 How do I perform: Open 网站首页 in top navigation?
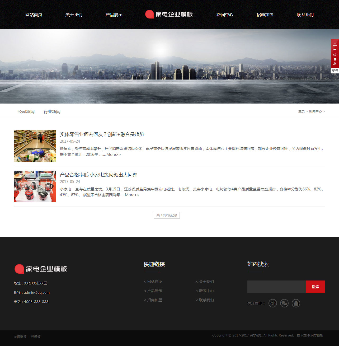[x=34, y=15]
